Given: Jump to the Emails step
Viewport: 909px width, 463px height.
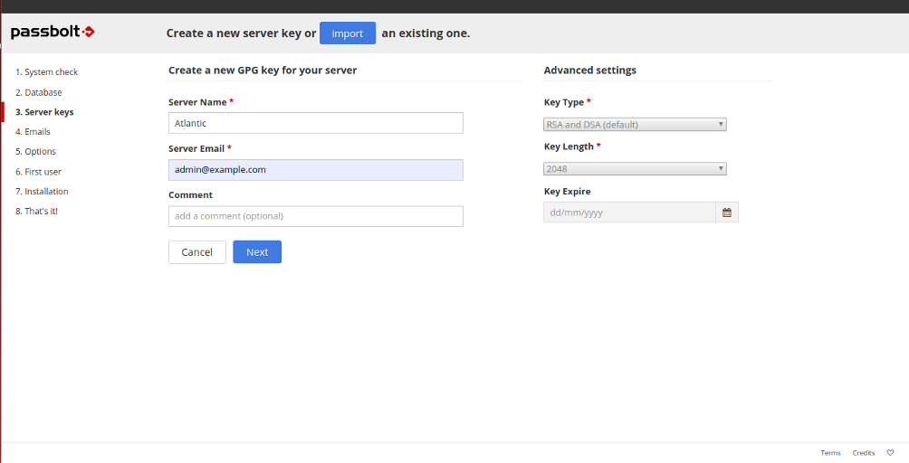Looking at the screenshot, I should click(33, 131).
